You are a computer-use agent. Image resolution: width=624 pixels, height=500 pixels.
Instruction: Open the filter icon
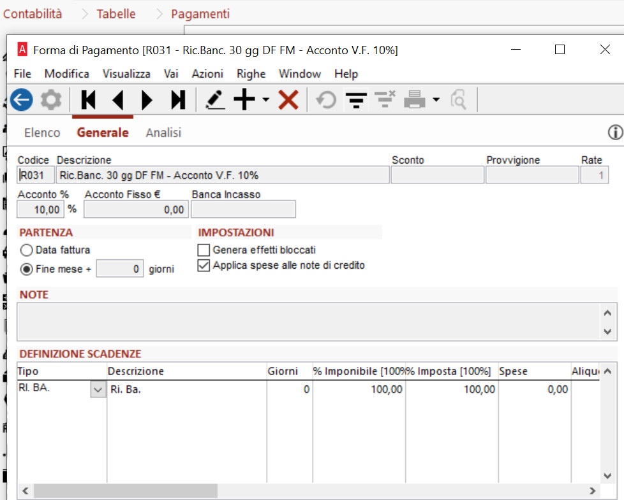pos(356,99)
